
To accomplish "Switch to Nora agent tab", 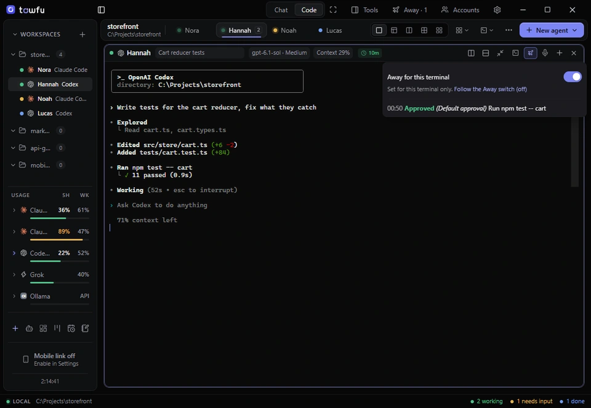I will pos(188,31).
